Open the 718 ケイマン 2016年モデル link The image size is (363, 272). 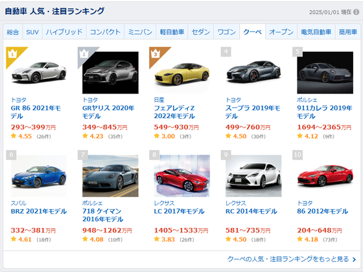point(103,215)
